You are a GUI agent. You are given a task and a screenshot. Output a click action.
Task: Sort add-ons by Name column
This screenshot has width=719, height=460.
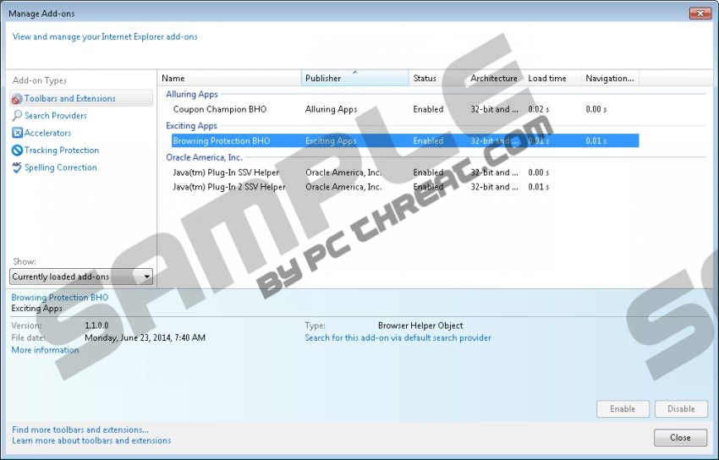click(229, 79)
